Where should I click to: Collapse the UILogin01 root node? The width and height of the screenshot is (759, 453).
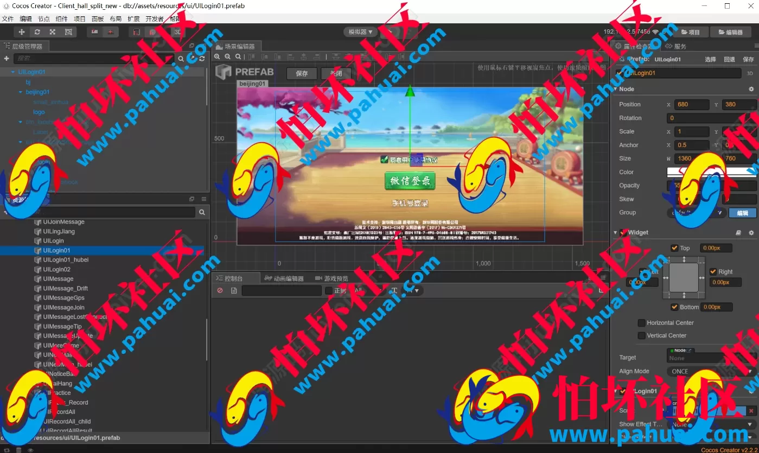[x=13, y=72]
